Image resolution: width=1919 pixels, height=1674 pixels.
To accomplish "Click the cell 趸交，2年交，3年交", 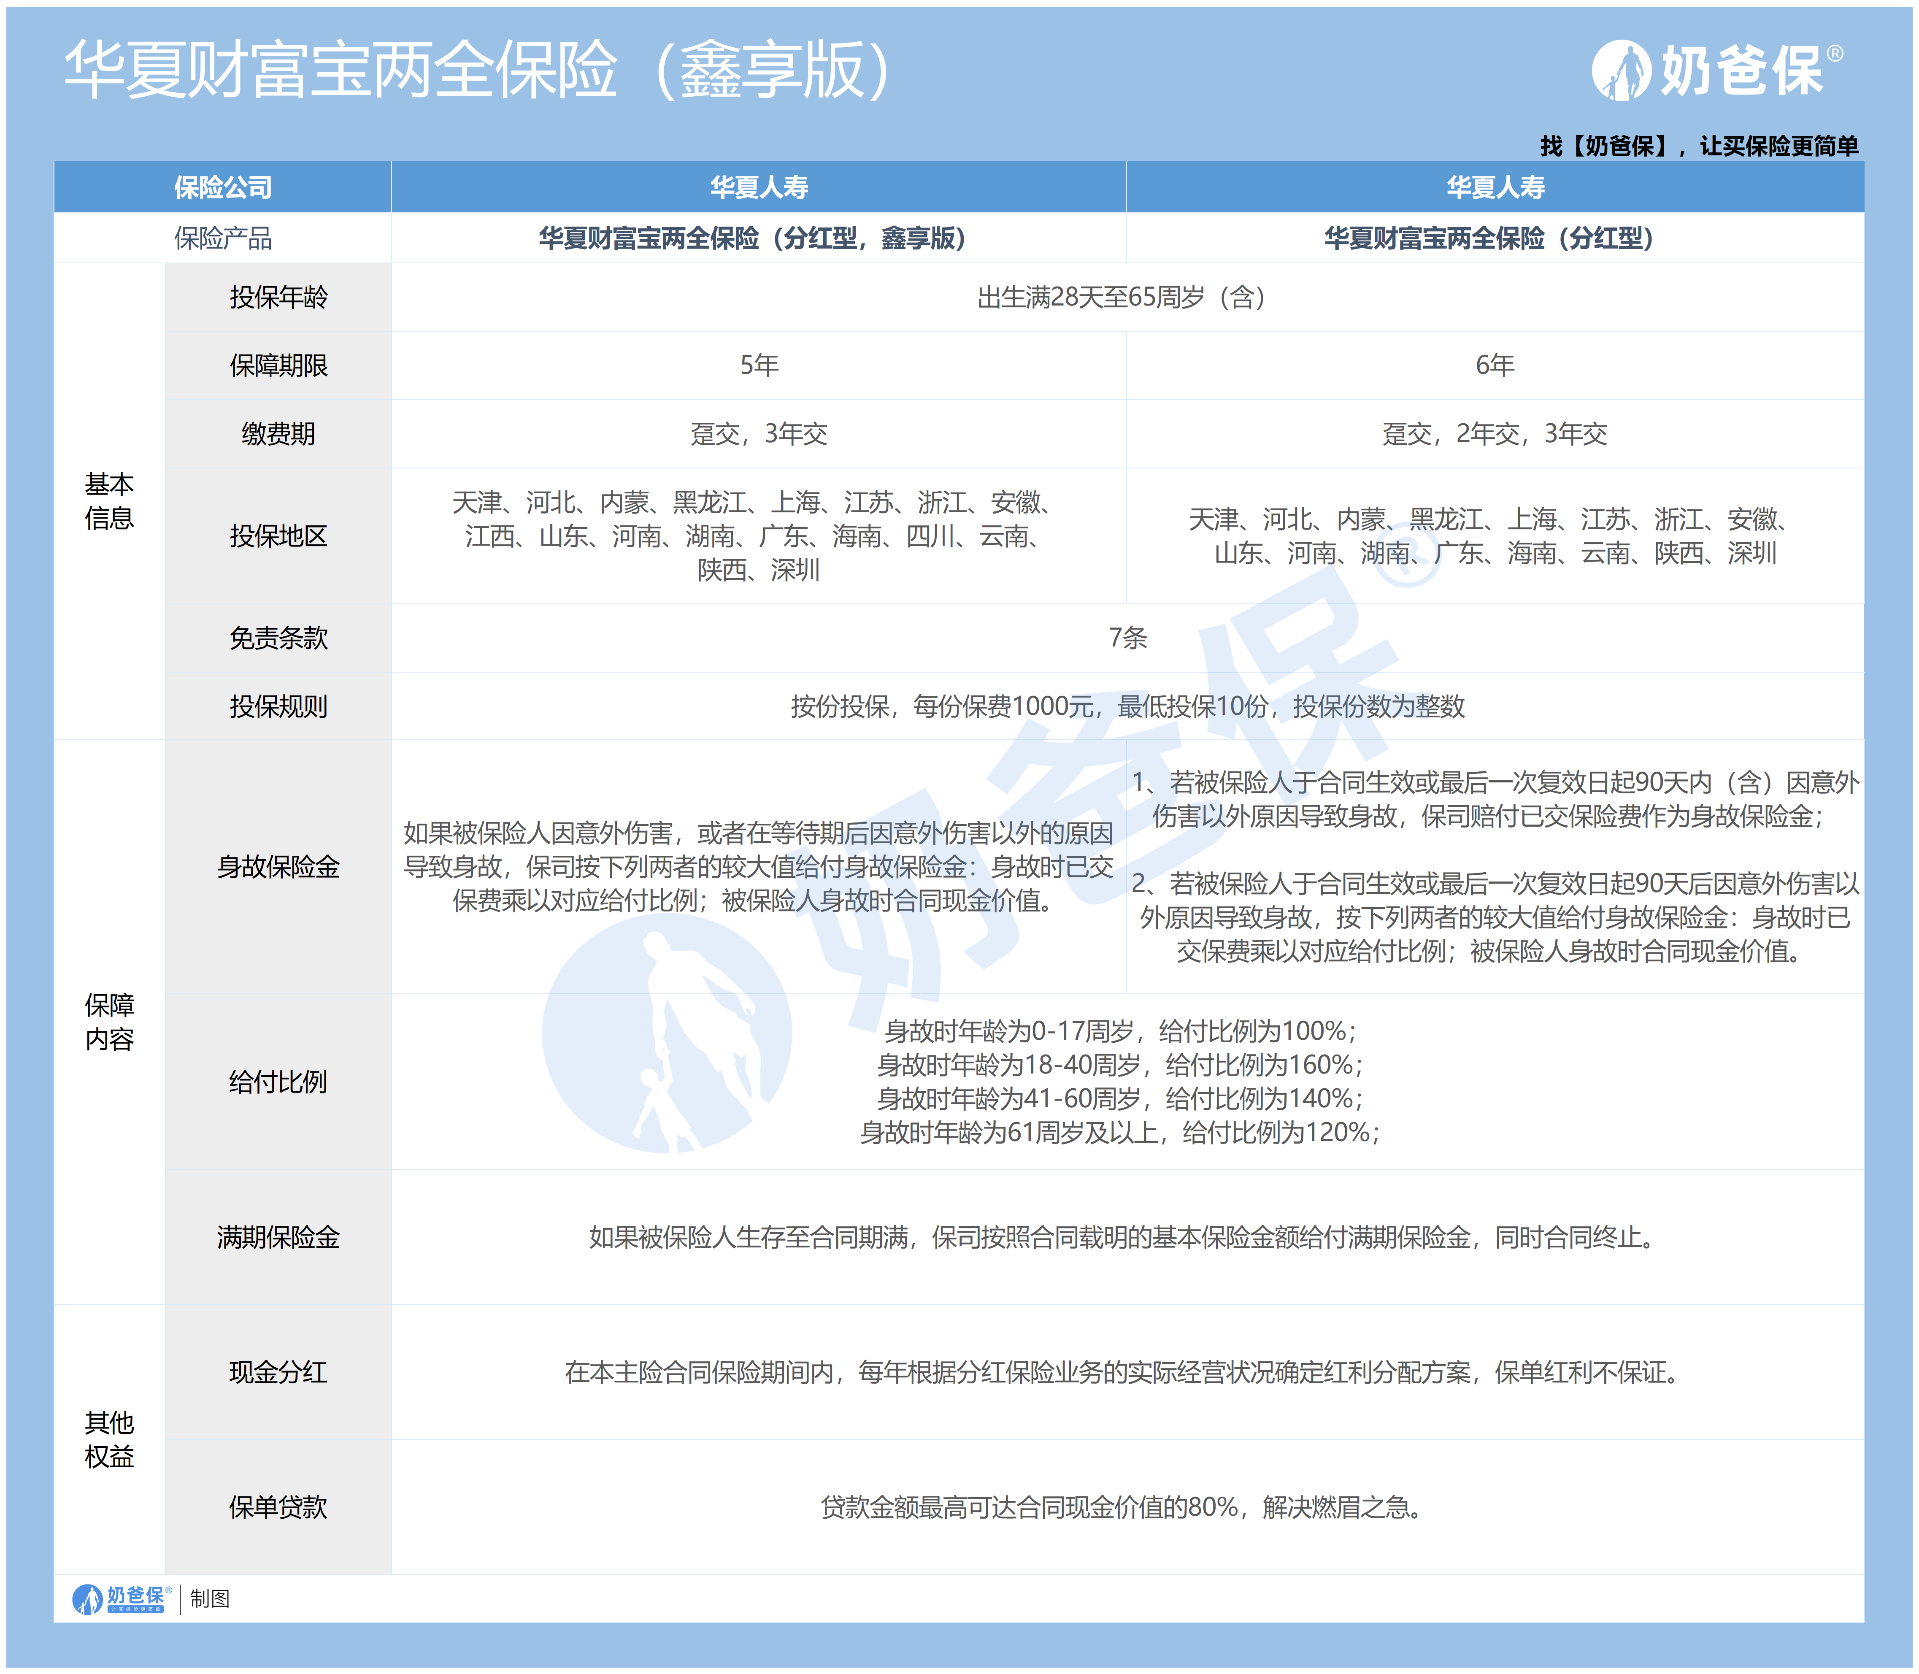I will pos(1495,433).
